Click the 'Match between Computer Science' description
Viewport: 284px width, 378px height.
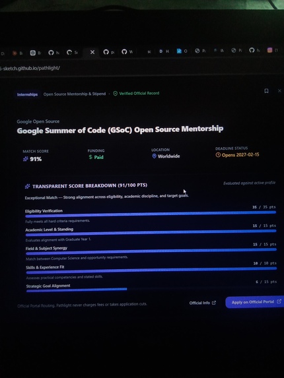[x=77, y=258]
